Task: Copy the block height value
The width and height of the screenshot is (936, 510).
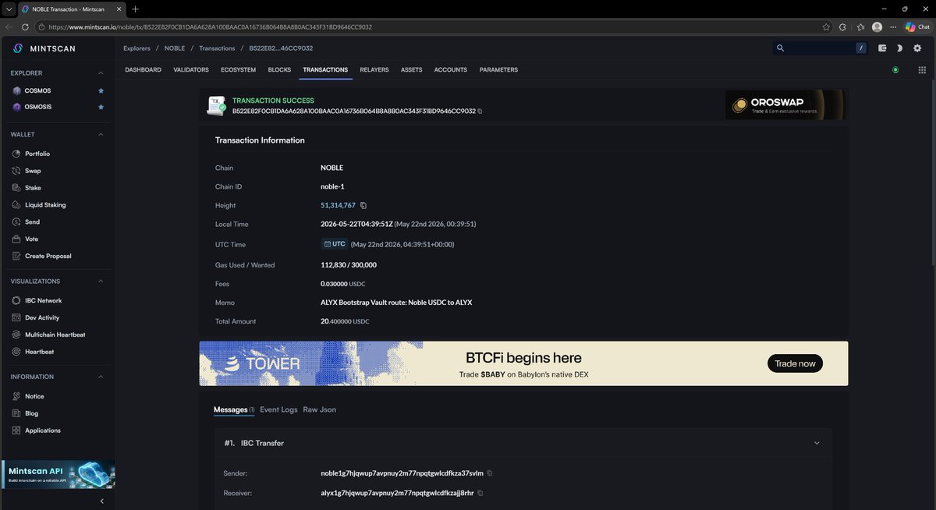Action: [x=363, y=206]
